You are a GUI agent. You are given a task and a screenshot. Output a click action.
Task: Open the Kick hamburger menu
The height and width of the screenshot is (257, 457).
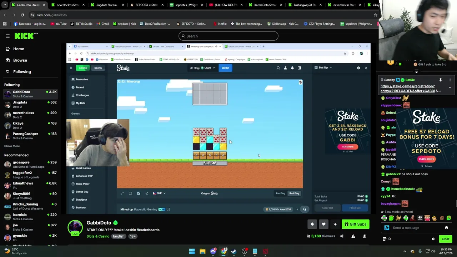click(7, 36)
